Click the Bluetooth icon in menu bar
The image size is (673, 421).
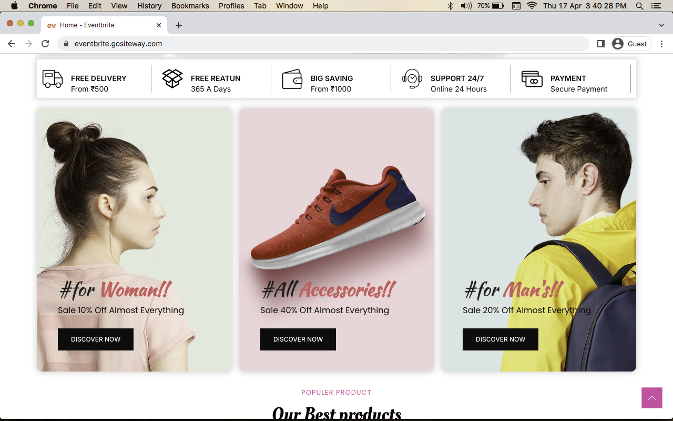click(x=450, y=6)
